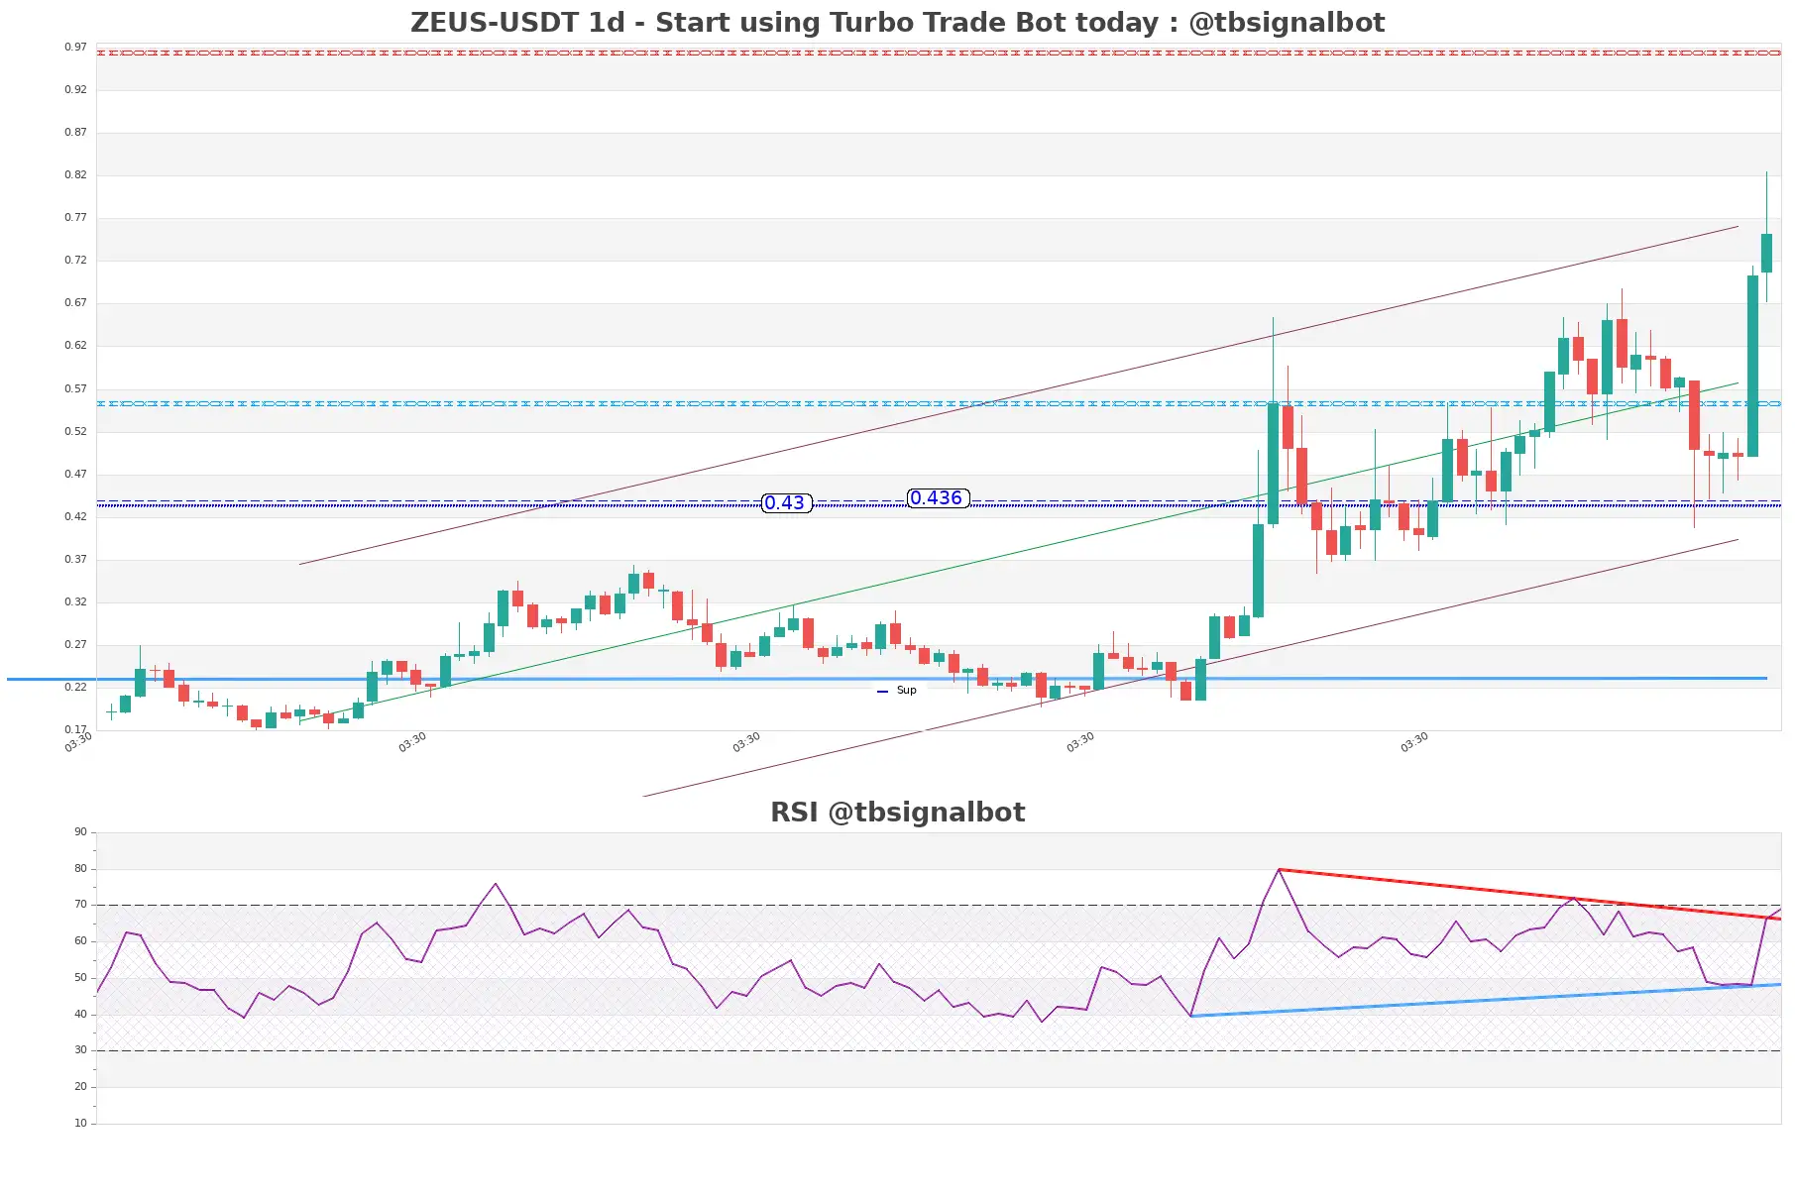Image resolution: width=1795 pixels, height=1197 pixels.
Task: Click the ZEUS-USDT 1d chart title
Action: [x=897, y=23]
